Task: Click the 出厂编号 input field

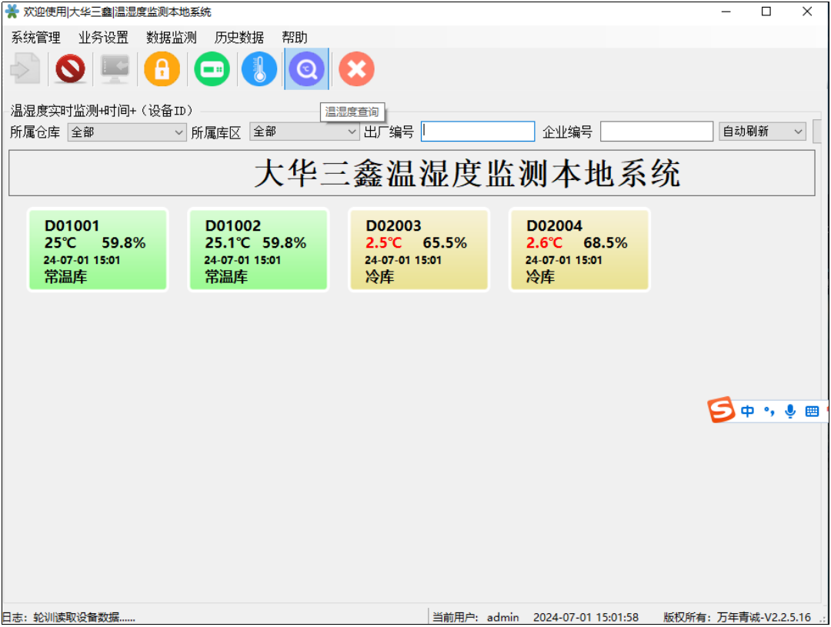Action: 478,132
